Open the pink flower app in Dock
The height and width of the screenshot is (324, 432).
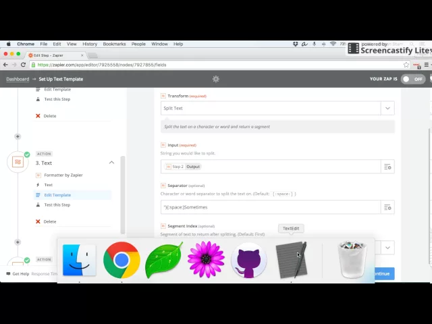point(206,259)
